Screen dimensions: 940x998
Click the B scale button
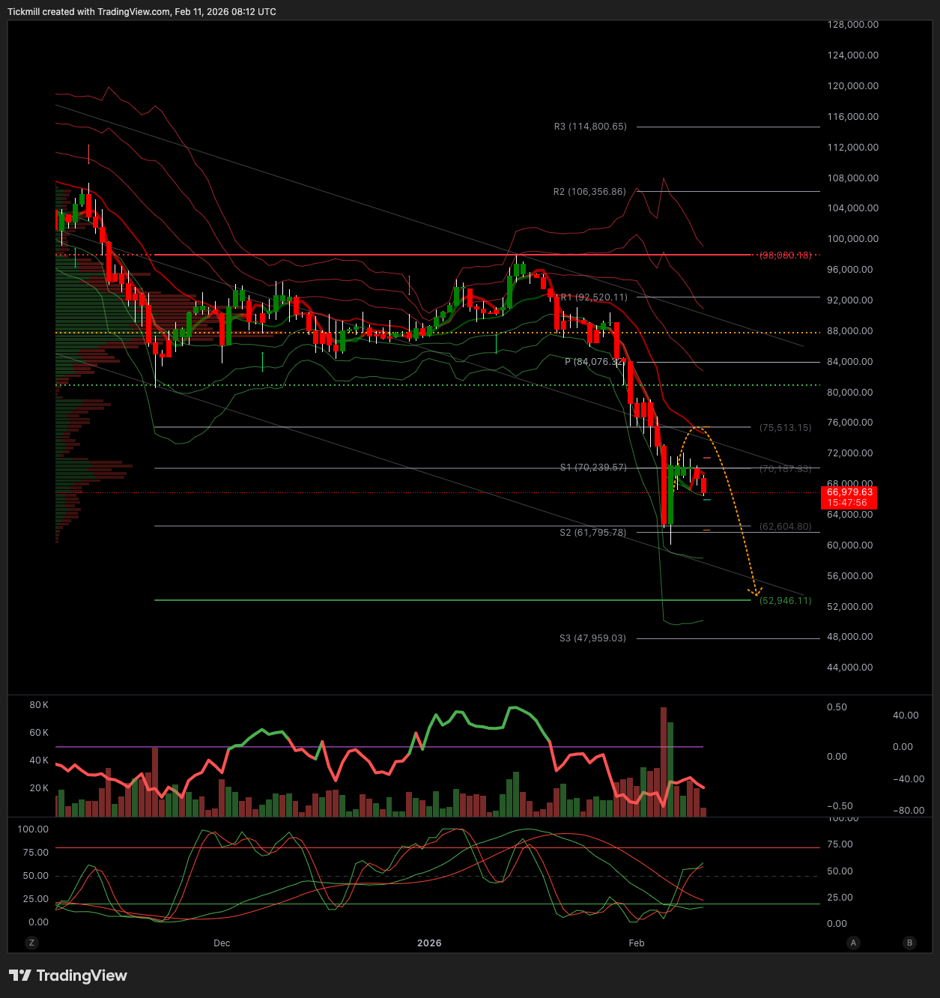tap(910, 943)
